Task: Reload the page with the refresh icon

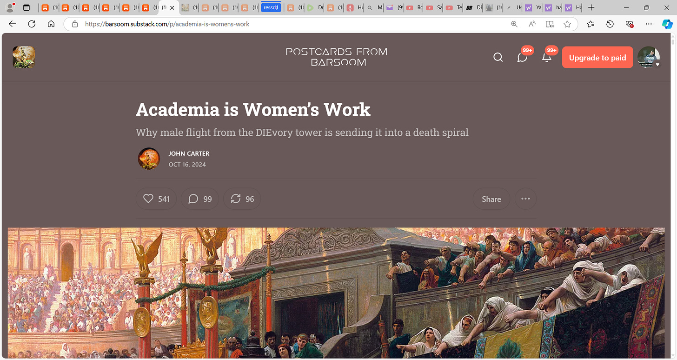Action: [x=32, y=24]
